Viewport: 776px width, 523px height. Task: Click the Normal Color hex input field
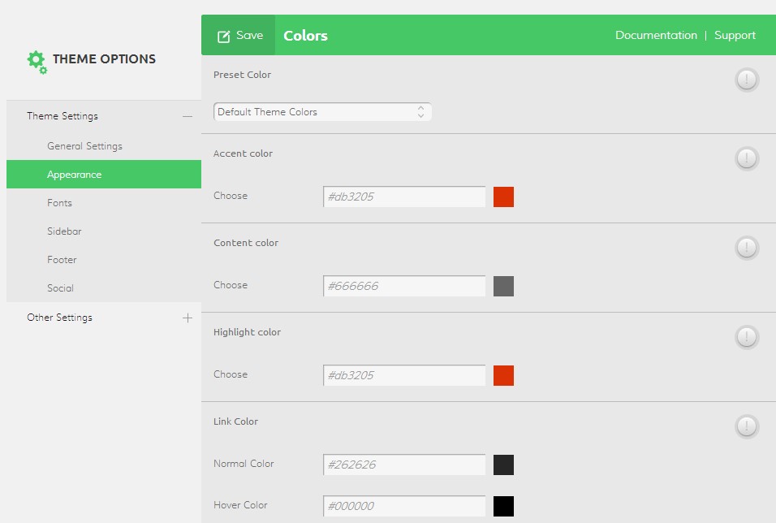404,465
